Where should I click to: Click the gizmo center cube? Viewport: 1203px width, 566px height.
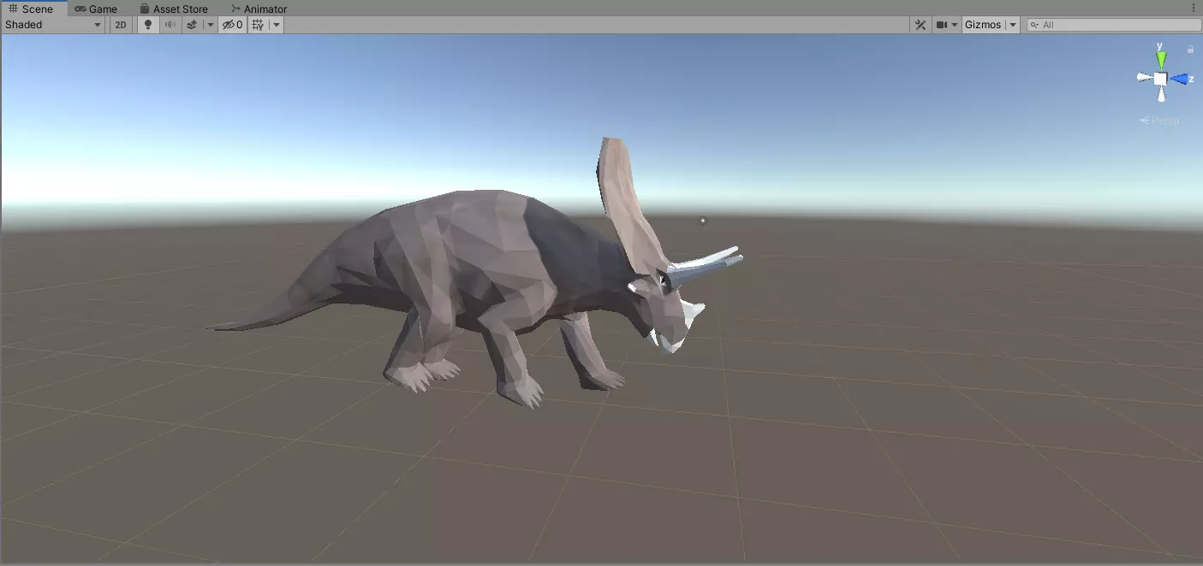pos(1160,79)
